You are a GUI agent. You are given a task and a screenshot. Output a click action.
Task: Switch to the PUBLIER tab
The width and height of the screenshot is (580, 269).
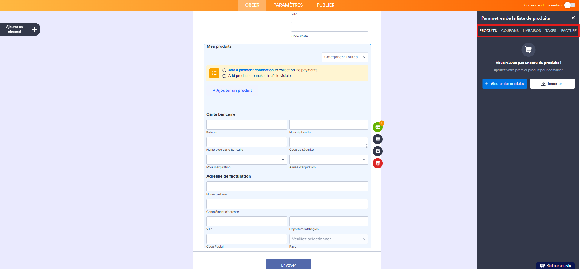click(326, 5)
